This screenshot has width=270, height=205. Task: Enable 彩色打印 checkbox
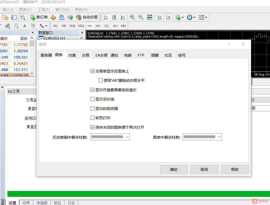pyautogui.click(x=92, y=118)
